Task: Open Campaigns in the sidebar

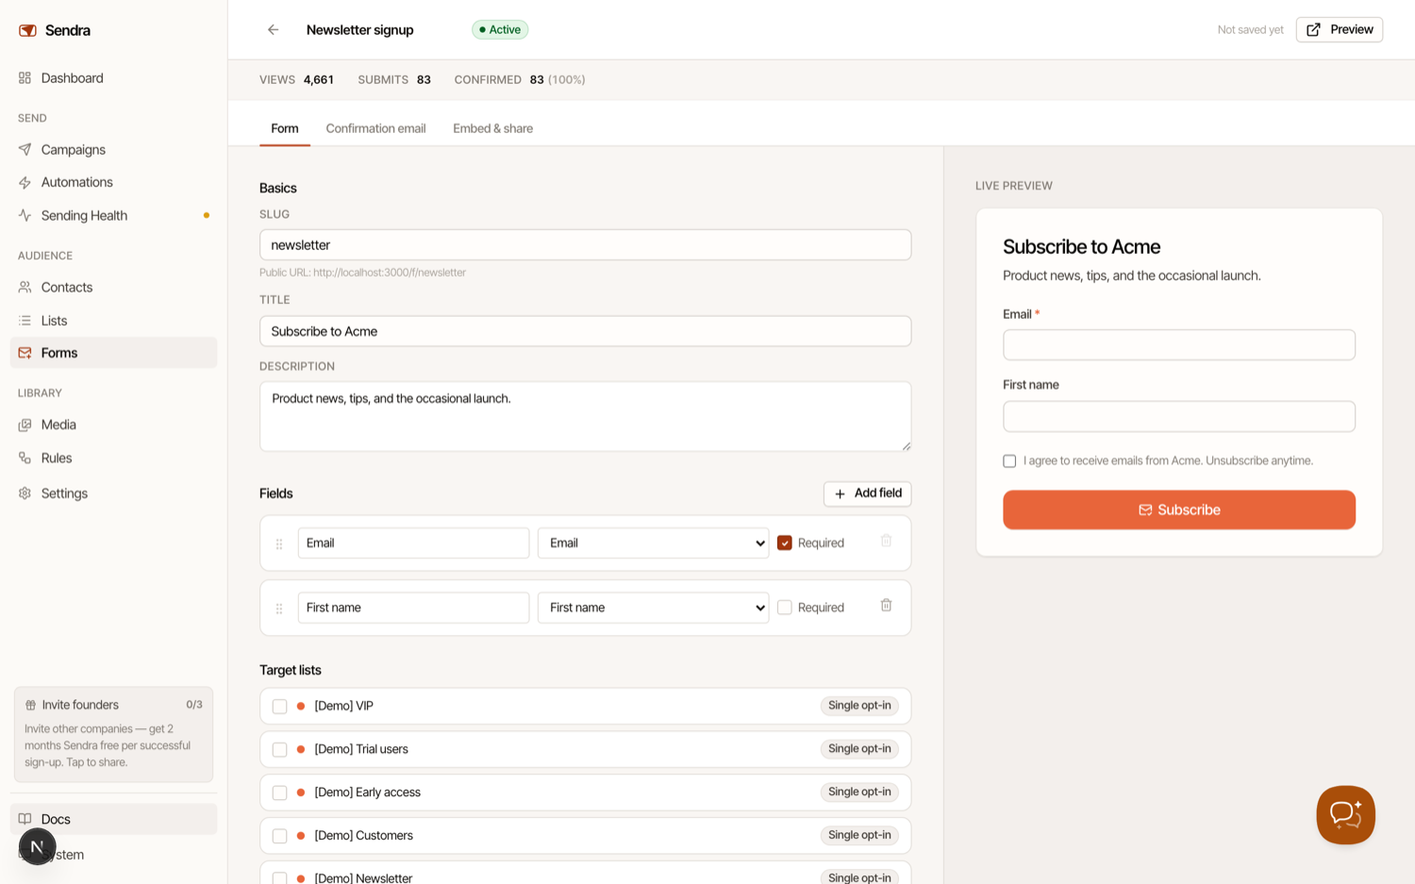Action: pos(113,149)
